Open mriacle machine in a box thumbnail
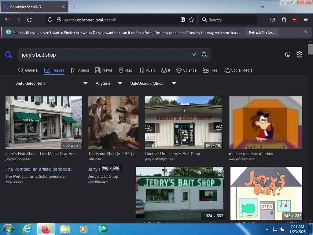The width and height of the screenshot is (313, 235). click(266, 123)
